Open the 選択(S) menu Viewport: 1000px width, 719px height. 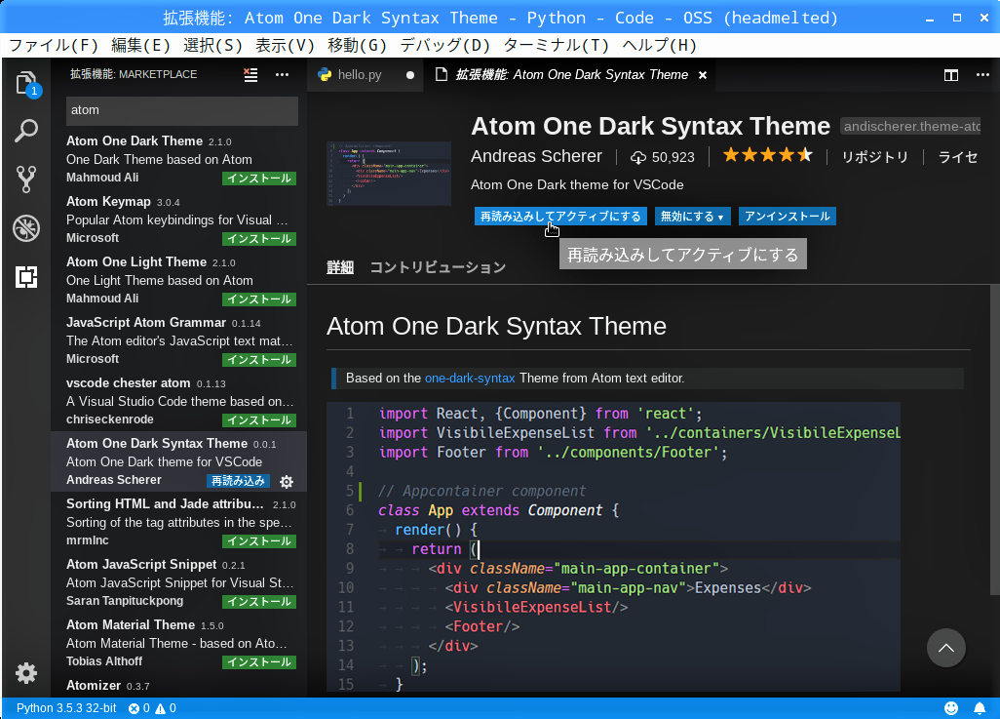[213, 45]
